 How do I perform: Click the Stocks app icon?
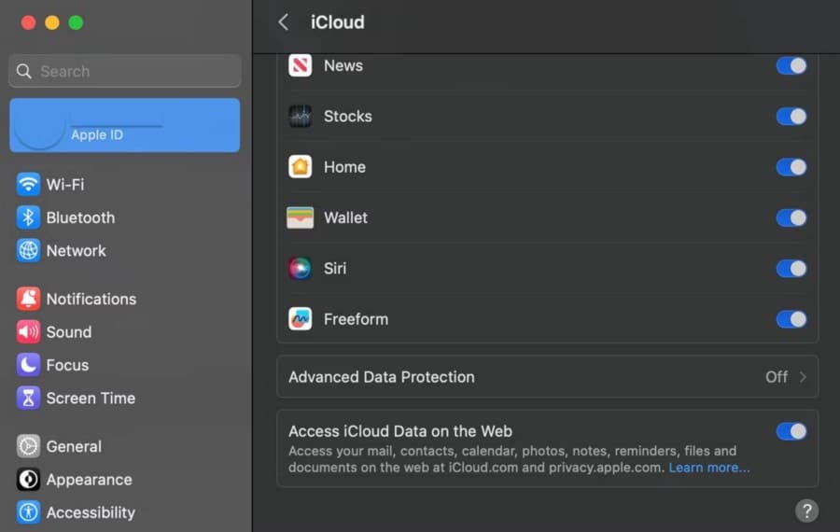(x=300, y=117)
